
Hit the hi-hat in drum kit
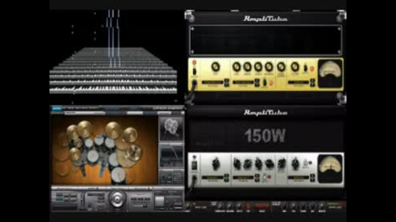click(75, 154)
